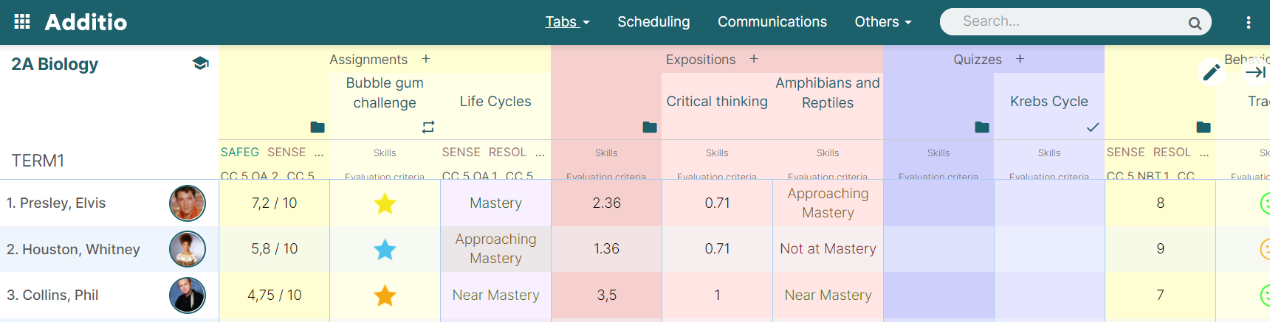This screenshot has width=1270, height=322.
Task: Open Amphibians and Reptiles column header
Action: 828,93
